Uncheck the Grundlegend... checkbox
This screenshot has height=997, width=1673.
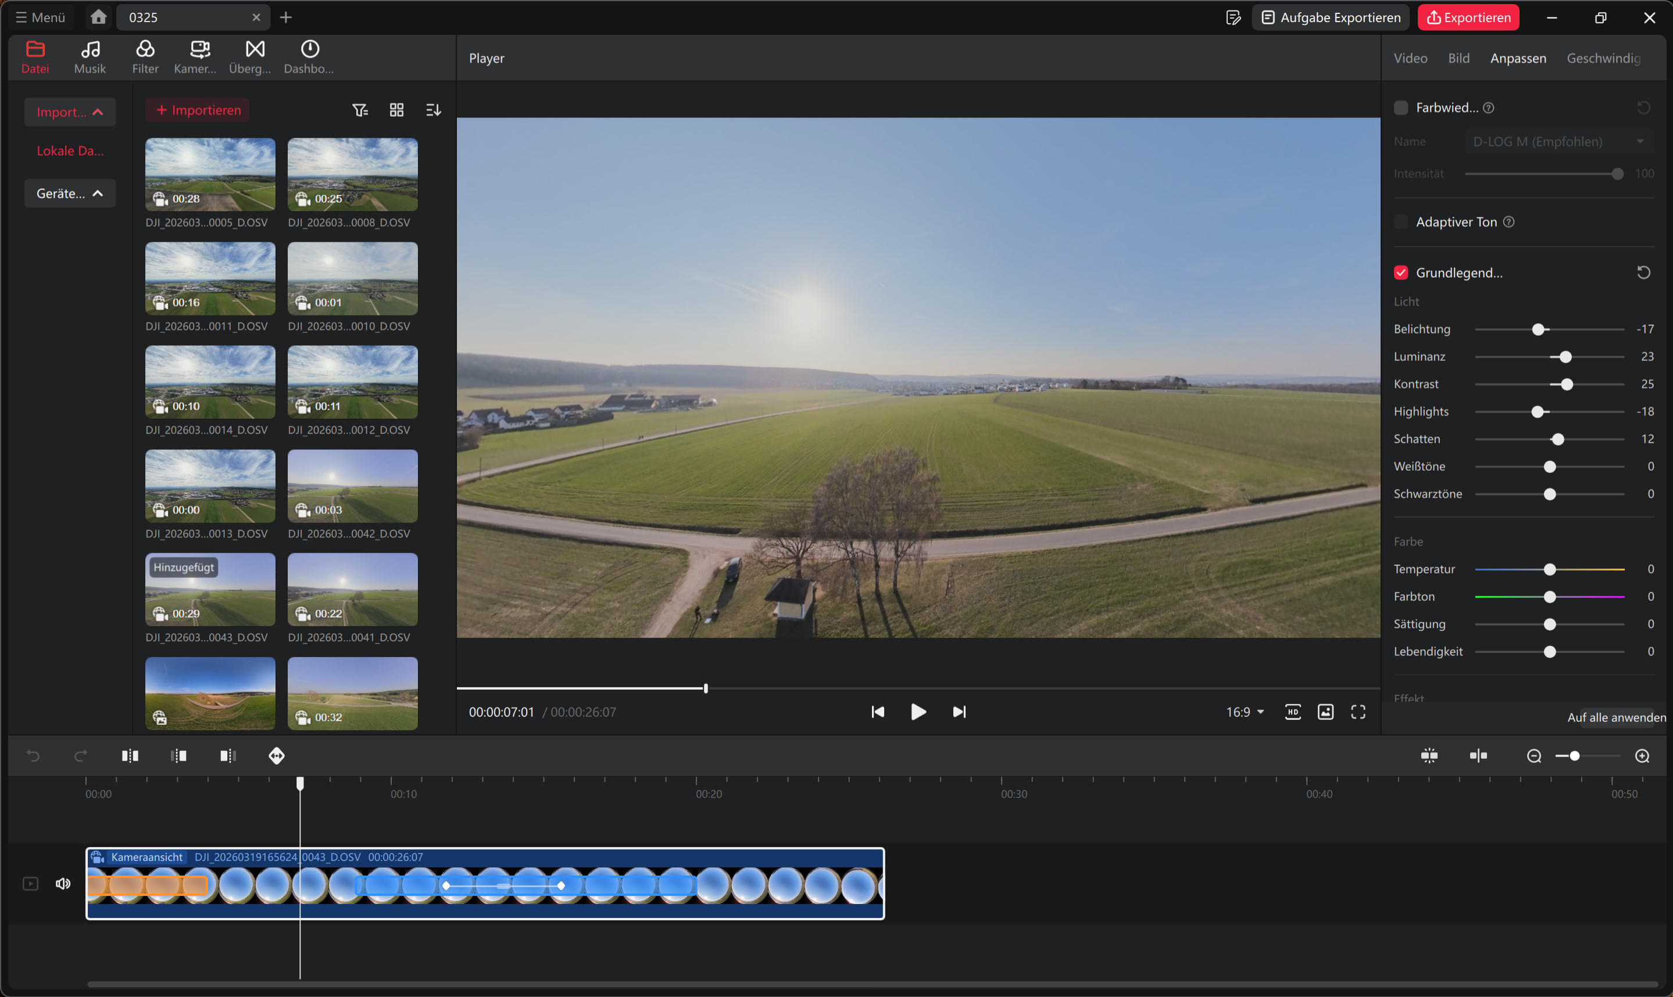coord(1401,272)
